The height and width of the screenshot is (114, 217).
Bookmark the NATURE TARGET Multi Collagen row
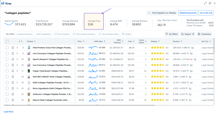click(13, 77)
